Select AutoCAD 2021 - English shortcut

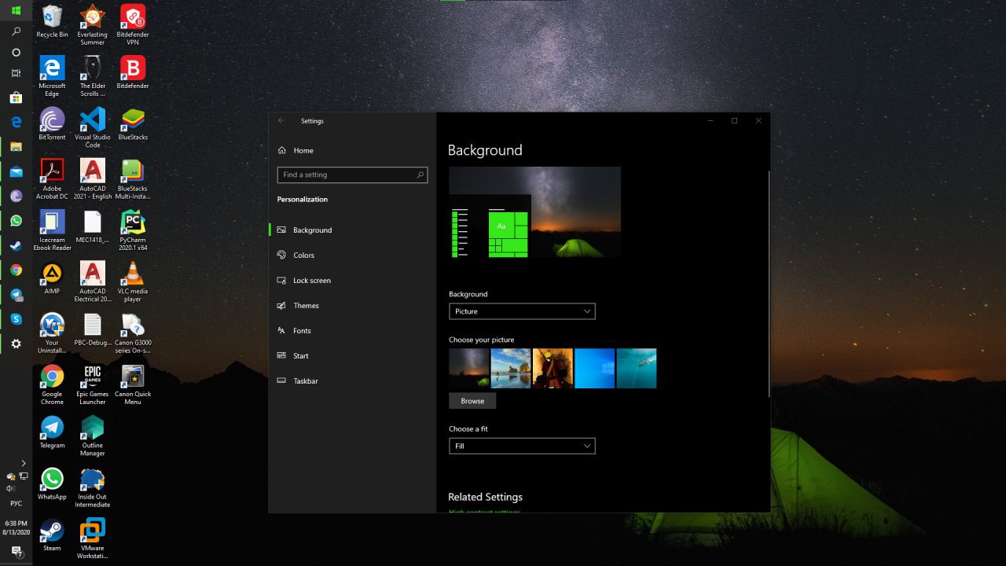coord(92,179)
